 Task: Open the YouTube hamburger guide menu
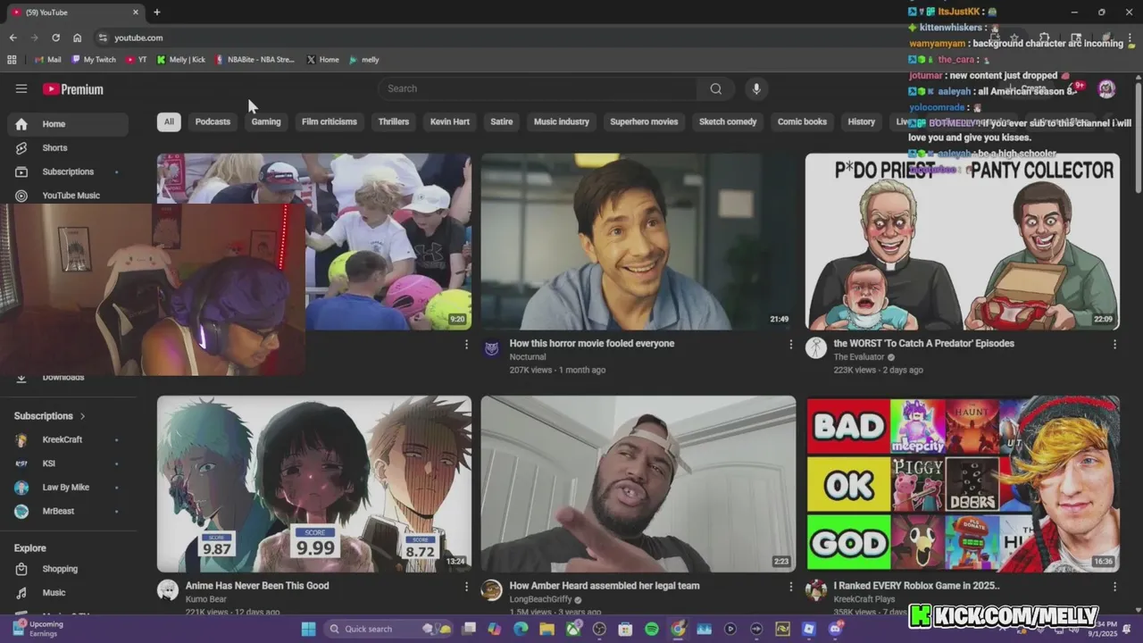[21, 88]
